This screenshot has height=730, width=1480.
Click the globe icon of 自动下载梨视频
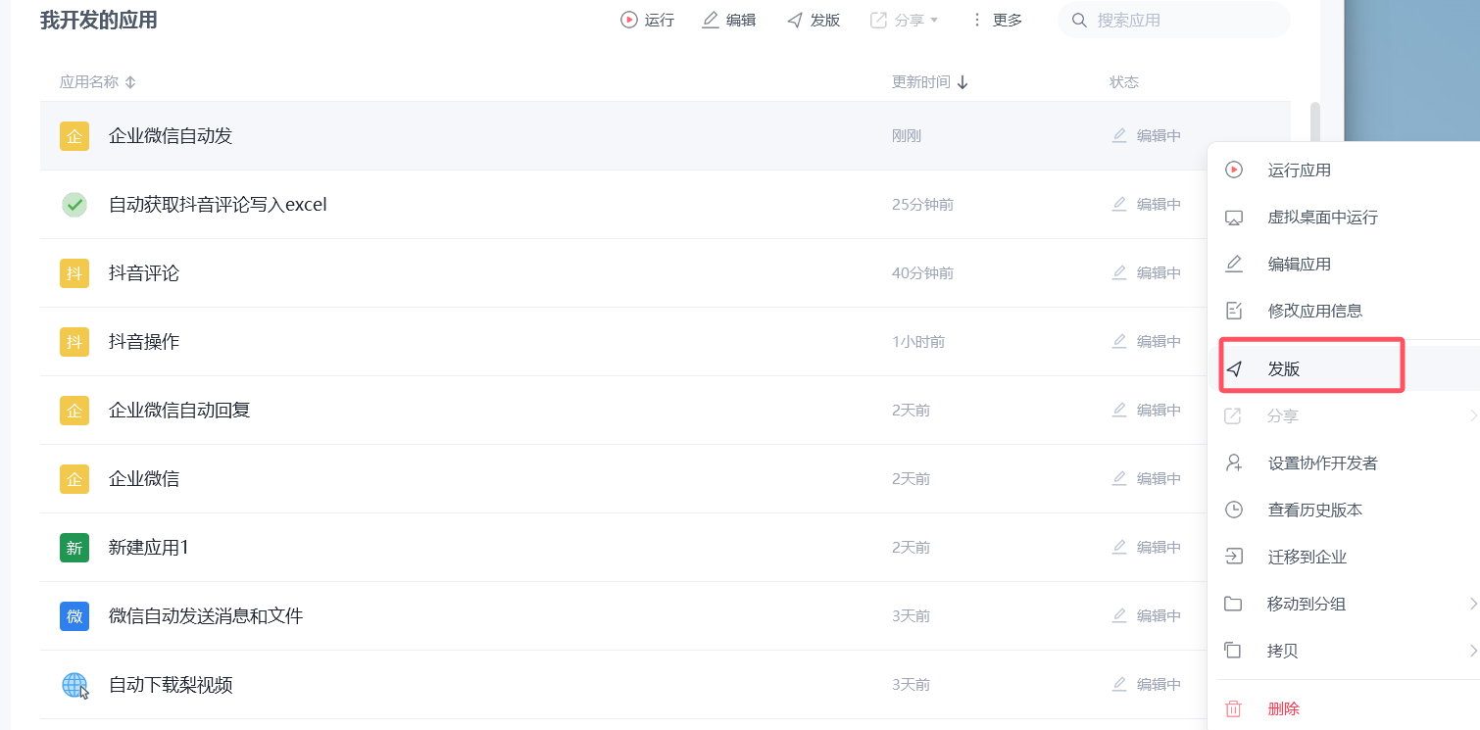click(x=74, y=685)
